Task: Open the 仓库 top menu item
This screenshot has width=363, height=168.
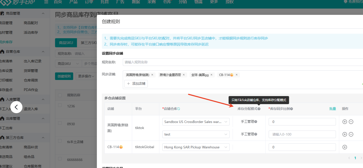Action: coord(167,2)
